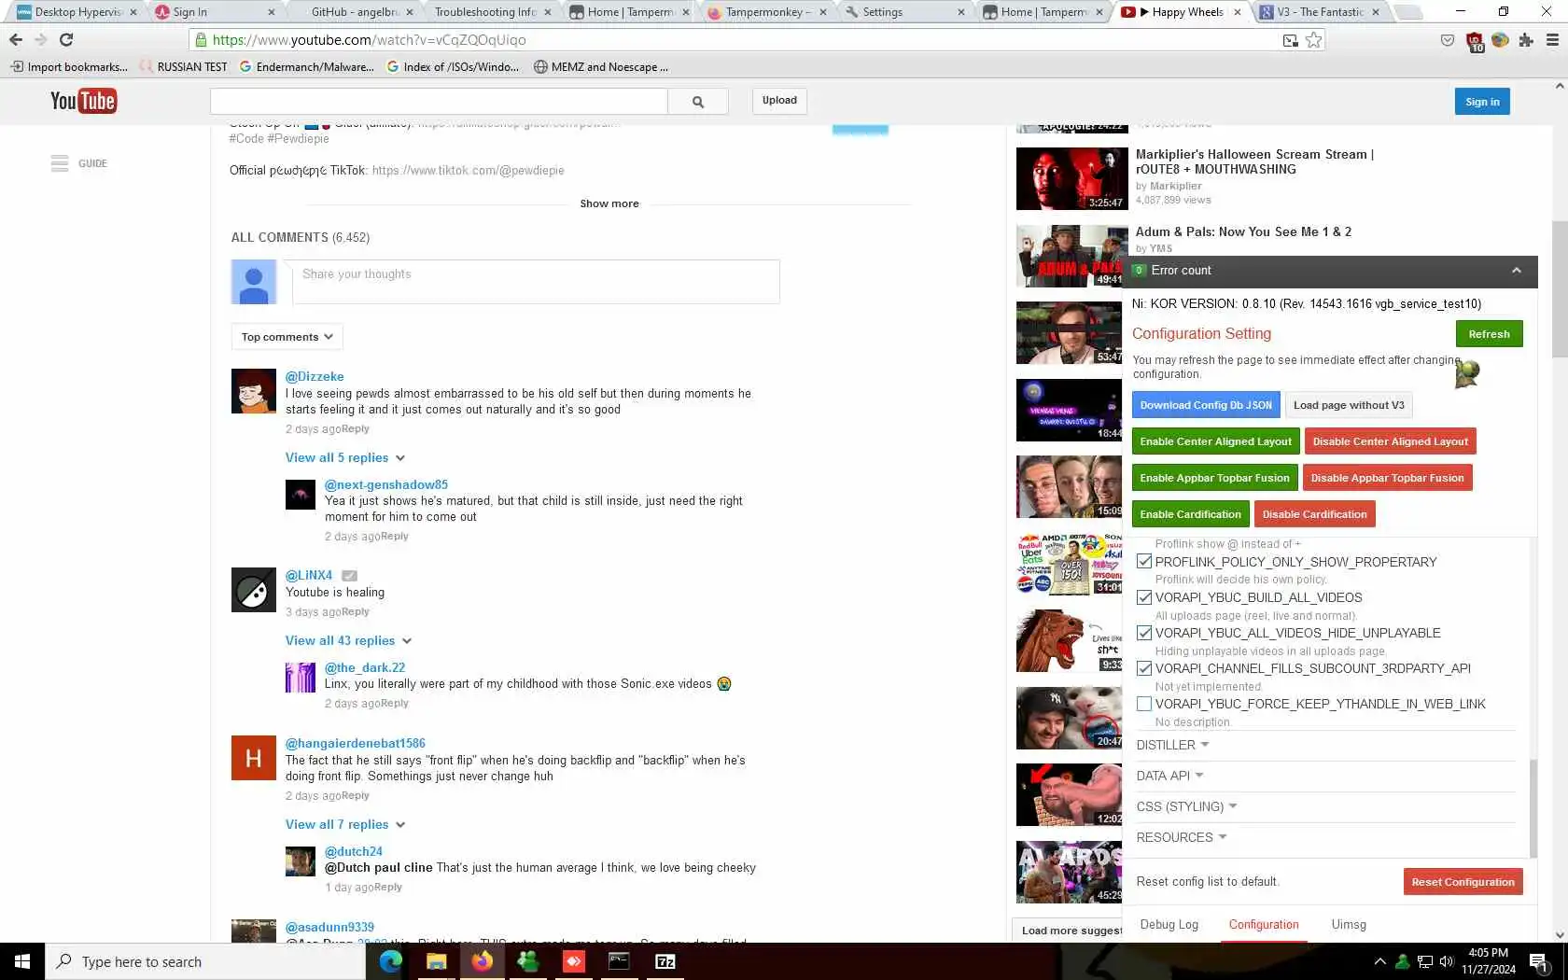Image resolution: width=1568 pixels, height=980 pixels.
Task: Bookmark this page with the star icon
Action: [1313, 39]
